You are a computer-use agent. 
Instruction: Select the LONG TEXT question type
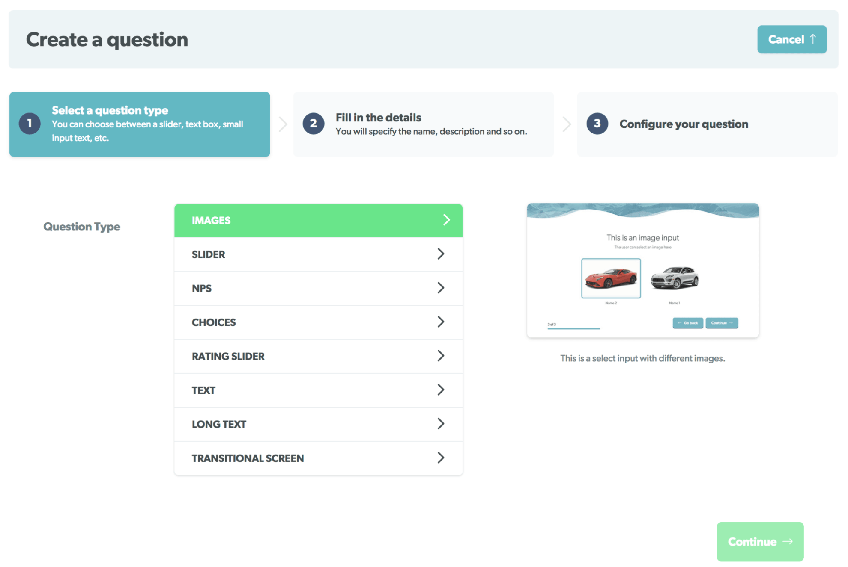(x=318, y=424)
